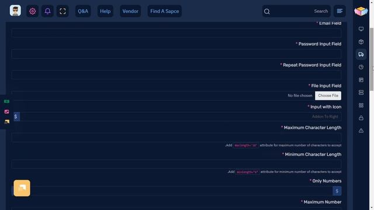Open the Q&A menu item

[x=83, y=11]
